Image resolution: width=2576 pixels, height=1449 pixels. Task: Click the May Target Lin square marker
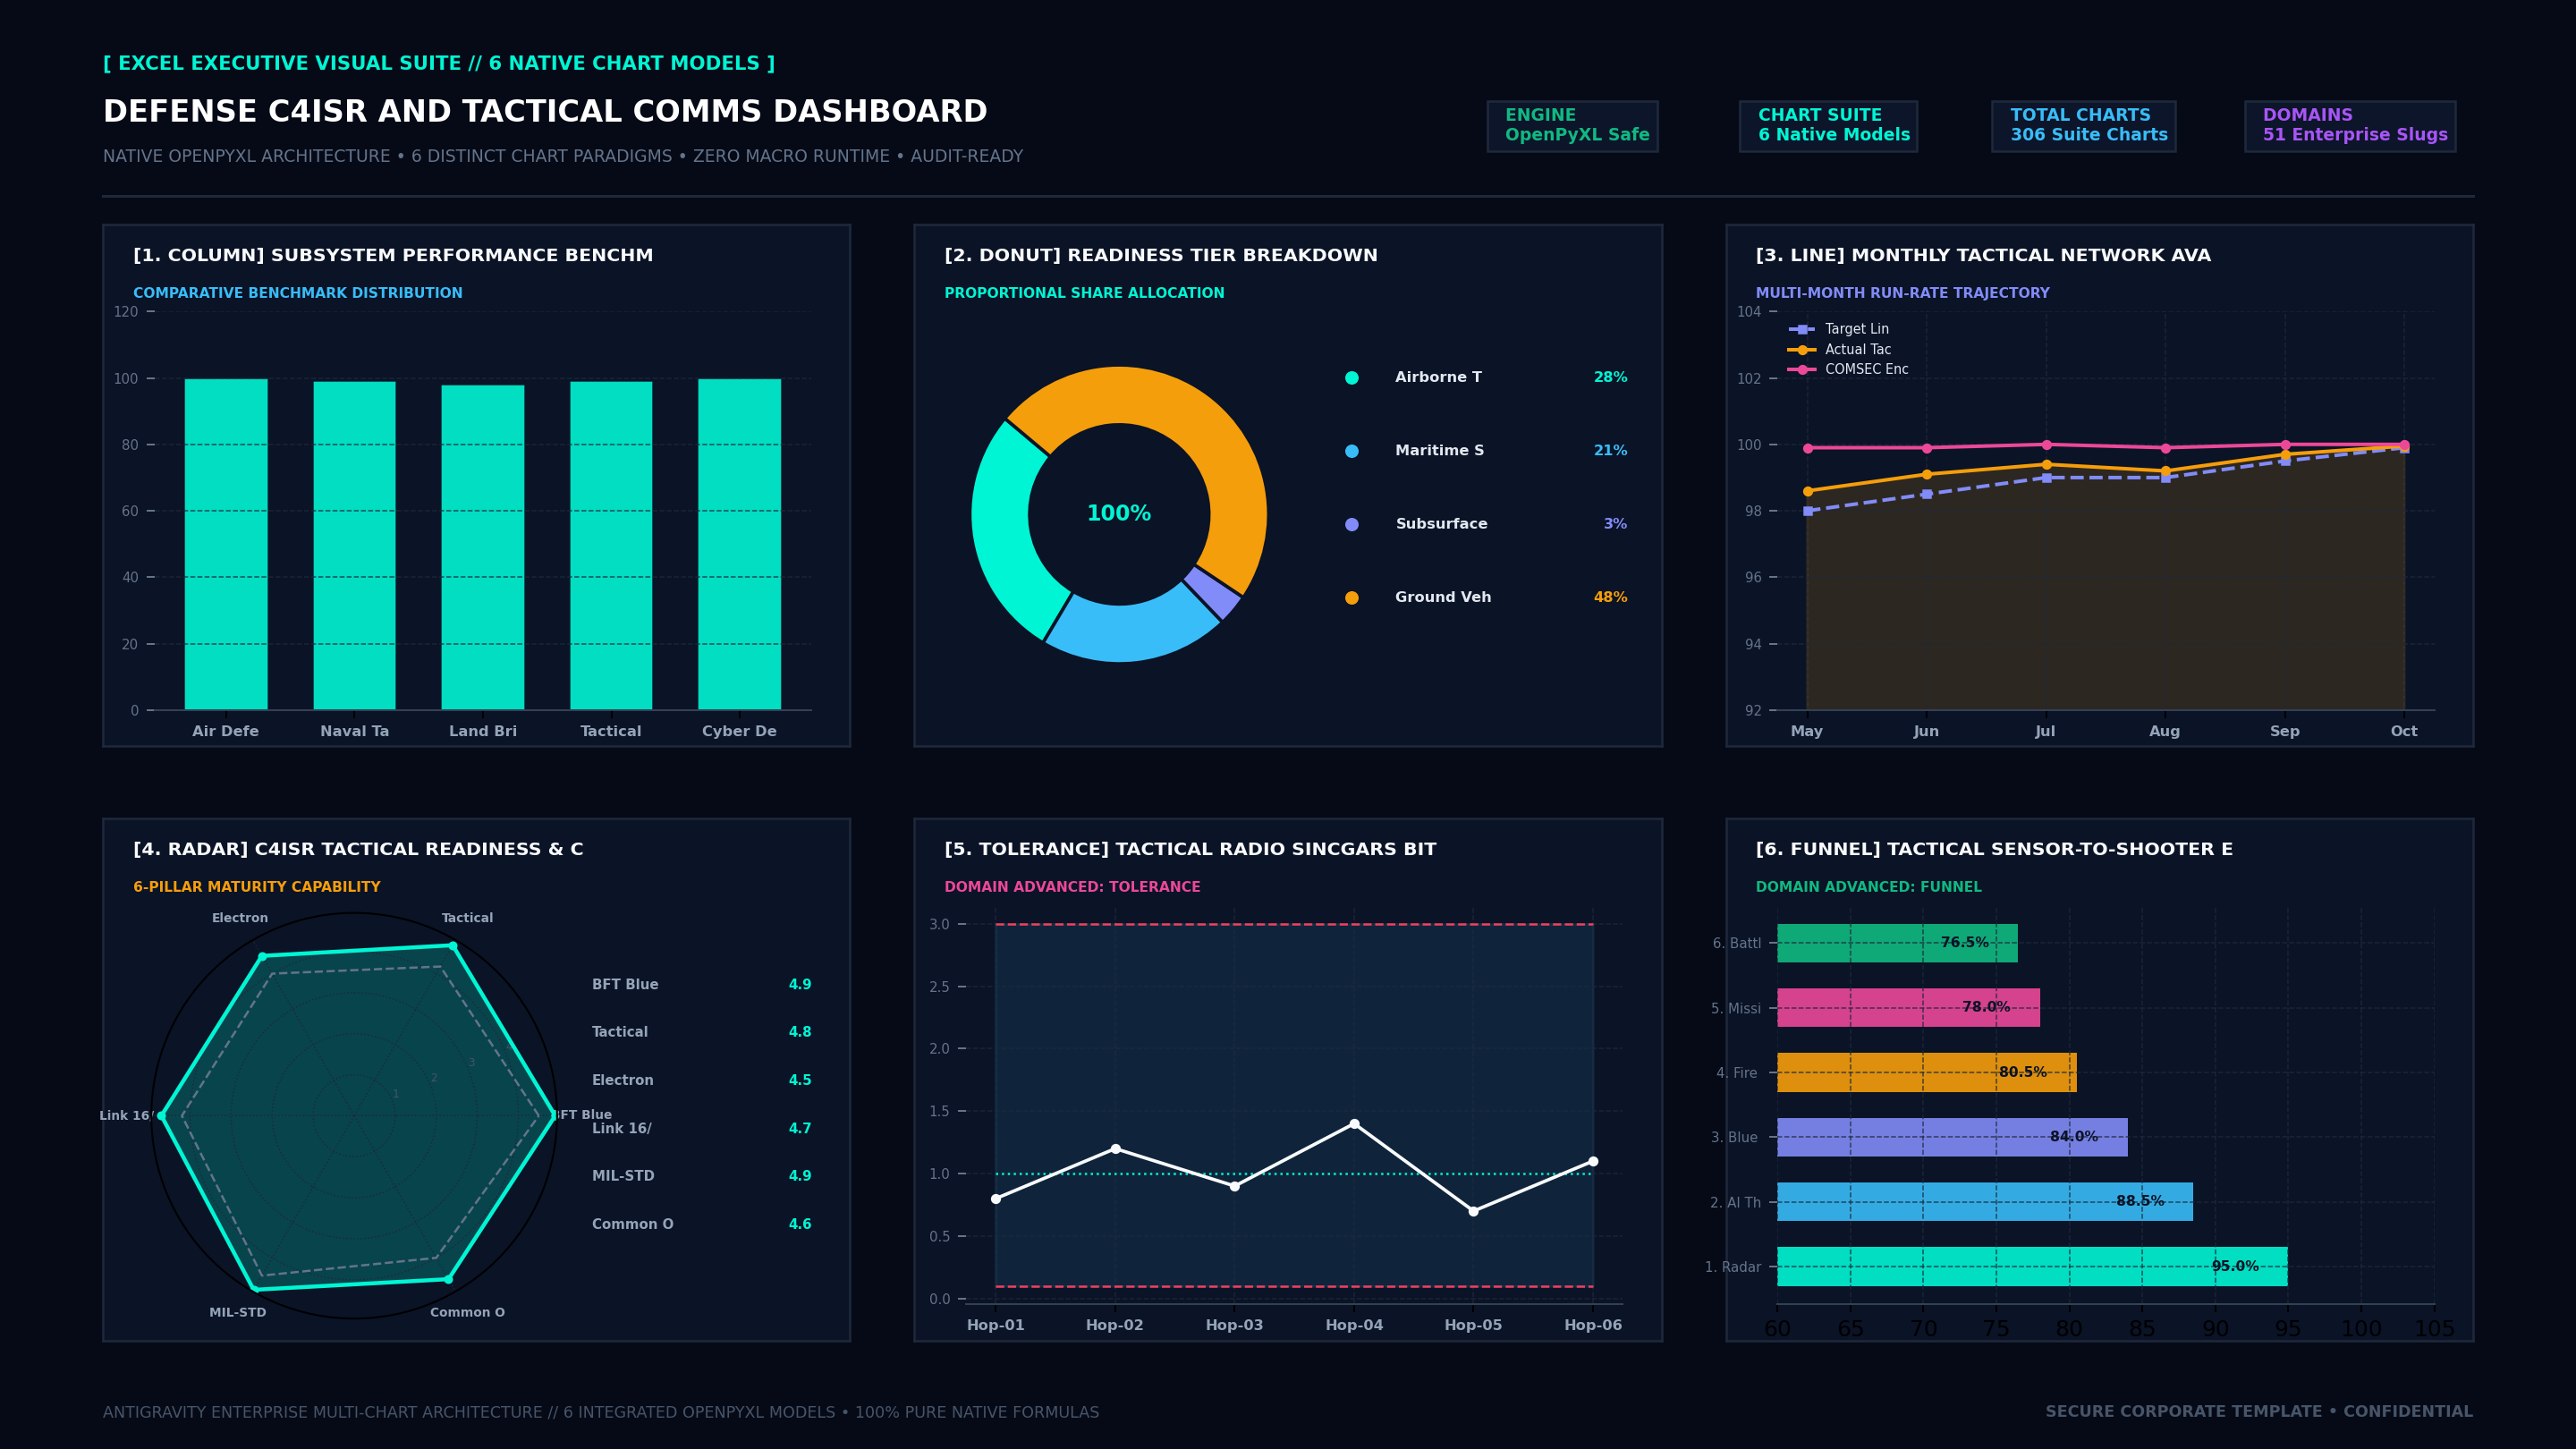(1808, 511)
